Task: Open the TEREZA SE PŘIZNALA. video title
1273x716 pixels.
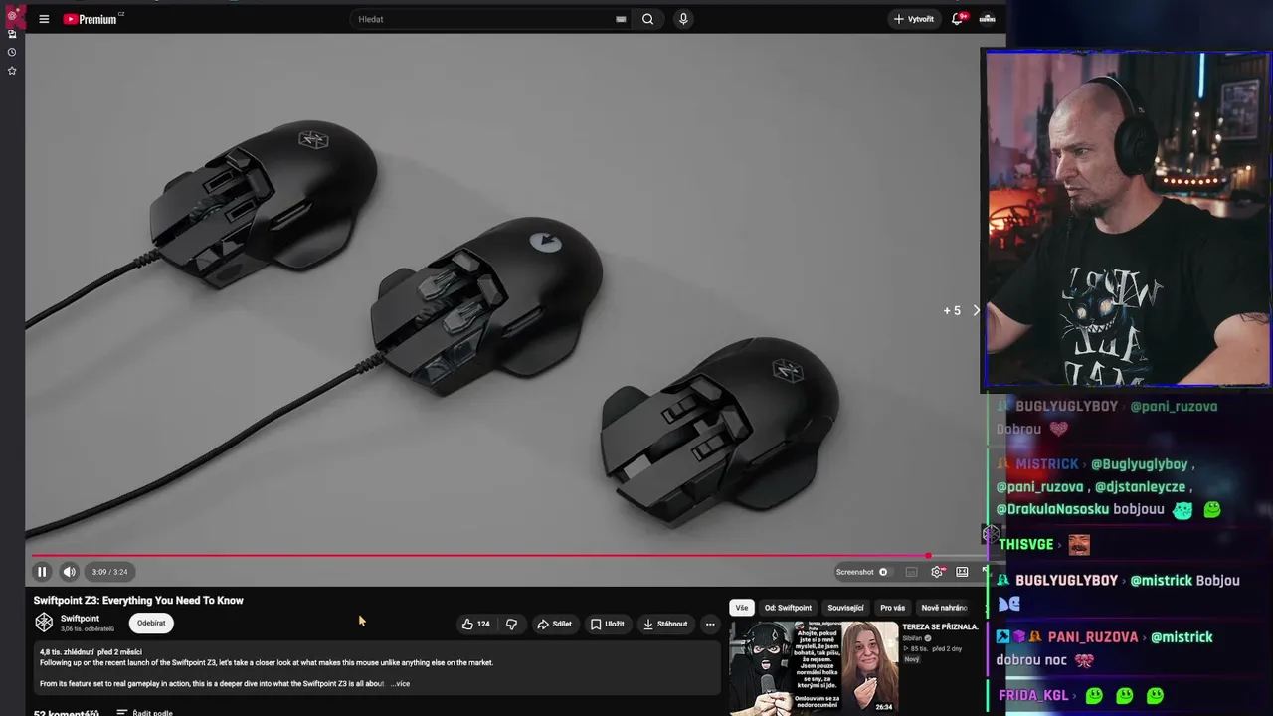Action: (x=940, y=627)
